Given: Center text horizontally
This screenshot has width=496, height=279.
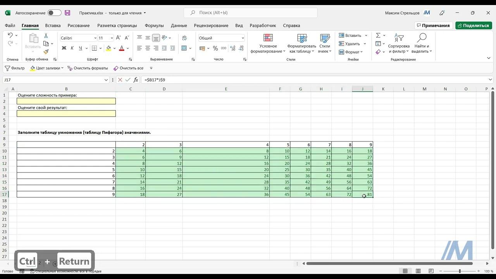Looking at the screenshot, I should pyautogui.click(x=148, y=48).
